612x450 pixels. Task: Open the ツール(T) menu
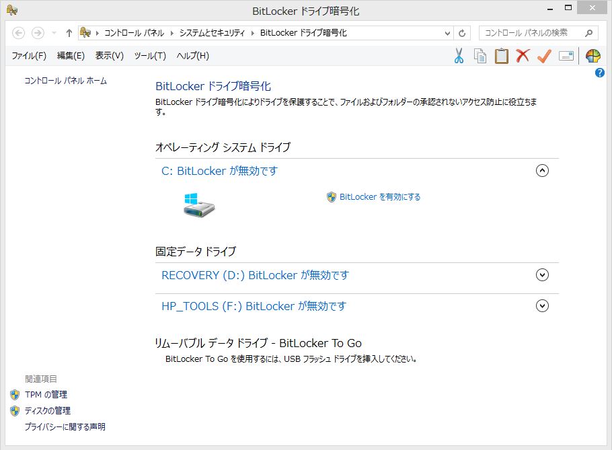[x=150, y=56]
